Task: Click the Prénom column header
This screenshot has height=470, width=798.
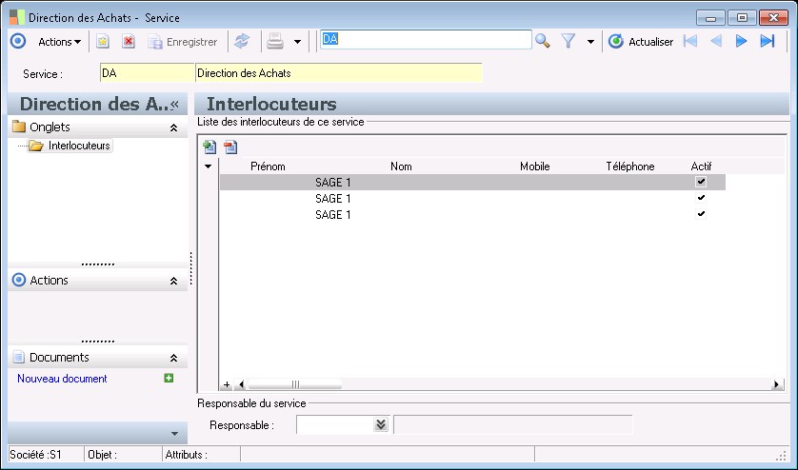Action: point(268,166)
